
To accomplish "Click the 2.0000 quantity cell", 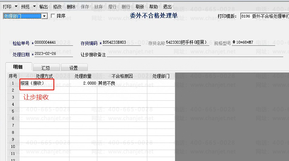I will (x=83, y=83).
